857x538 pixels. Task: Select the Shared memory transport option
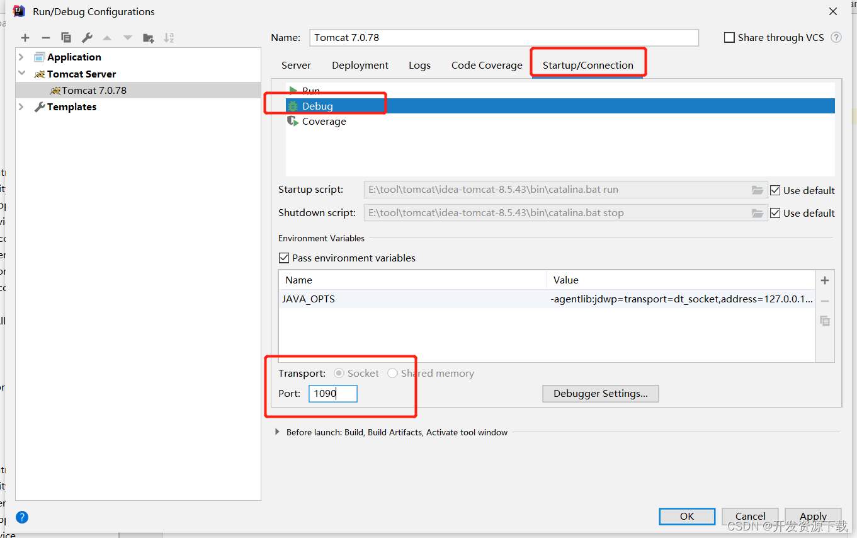point(392,373)
